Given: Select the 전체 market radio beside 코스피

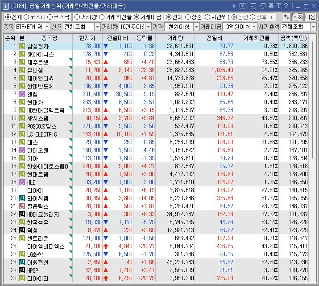Looking at the screenshot, I should (8, 17).
